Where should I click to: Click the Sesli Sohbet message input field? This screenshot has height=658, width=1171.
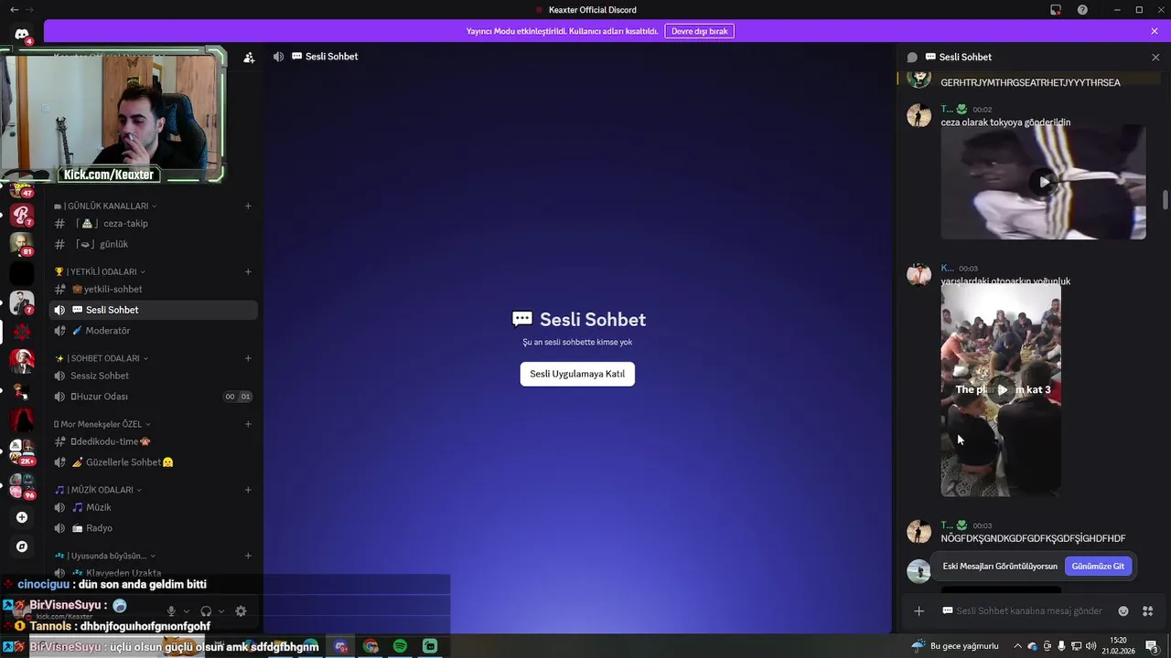point(1029,611)
